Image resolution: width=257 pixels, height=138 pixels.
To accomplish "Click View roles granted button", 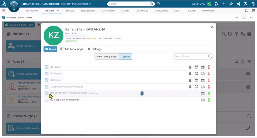I will click(107, 56).
